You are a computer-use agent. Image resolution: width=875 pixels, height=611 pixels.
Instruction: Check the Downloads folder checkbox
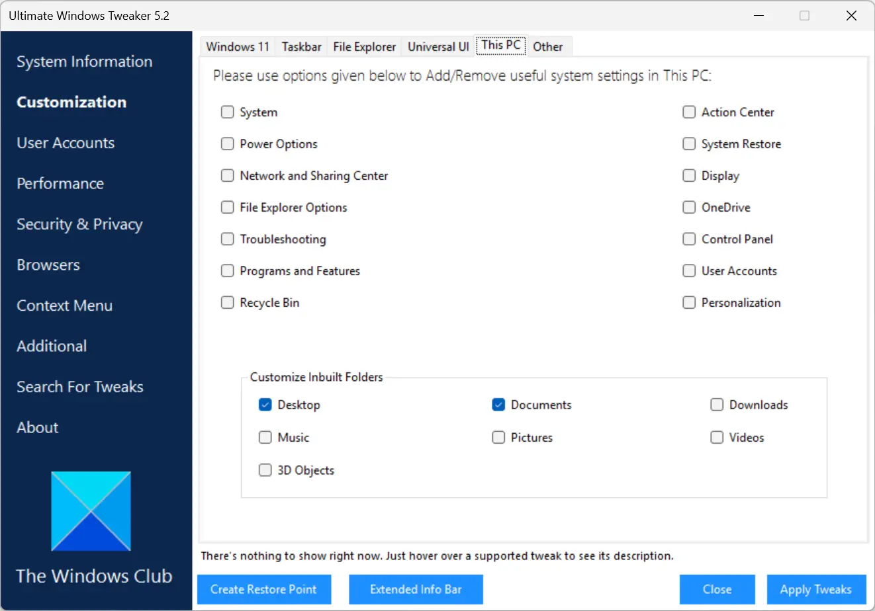[717, 405]
